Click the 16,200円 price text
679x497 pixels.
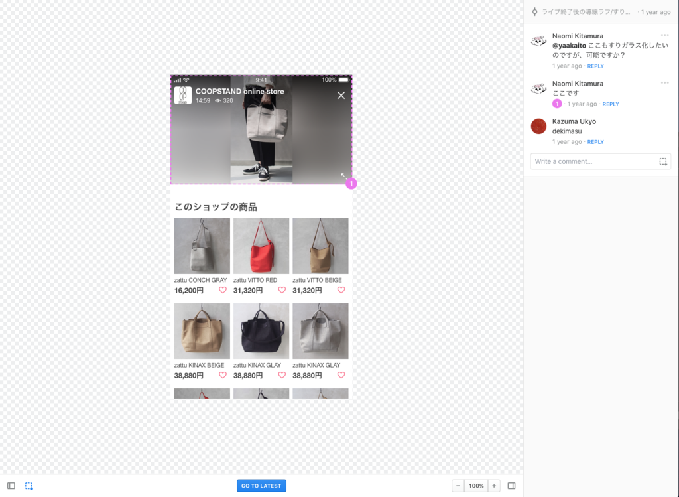(x=189, y=291)
